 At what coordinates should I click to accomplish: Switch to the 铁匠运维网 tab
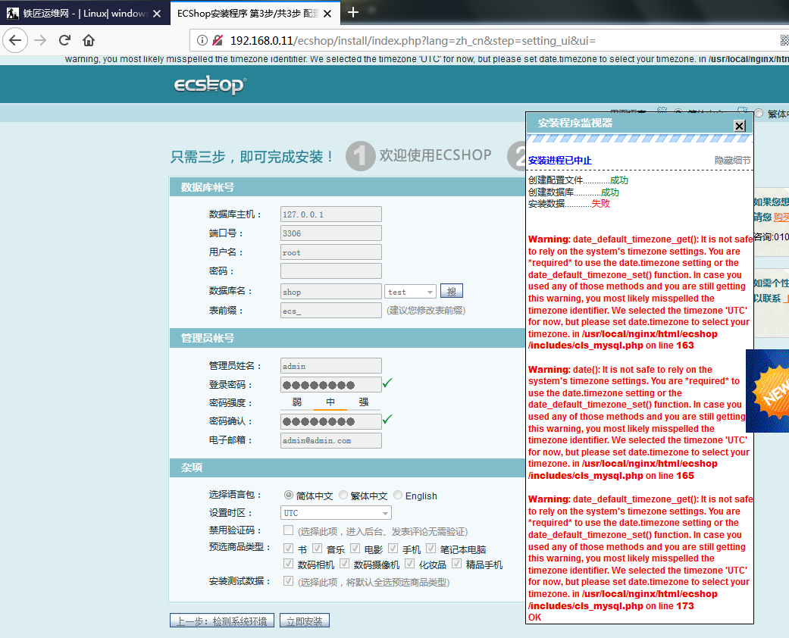(x=84, y=13)
